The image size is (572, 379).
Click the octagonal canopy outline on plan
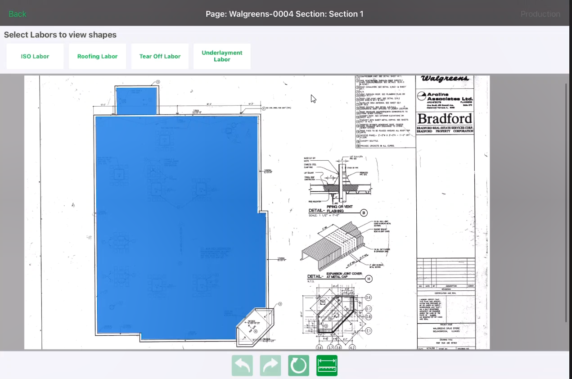(256, 326)
